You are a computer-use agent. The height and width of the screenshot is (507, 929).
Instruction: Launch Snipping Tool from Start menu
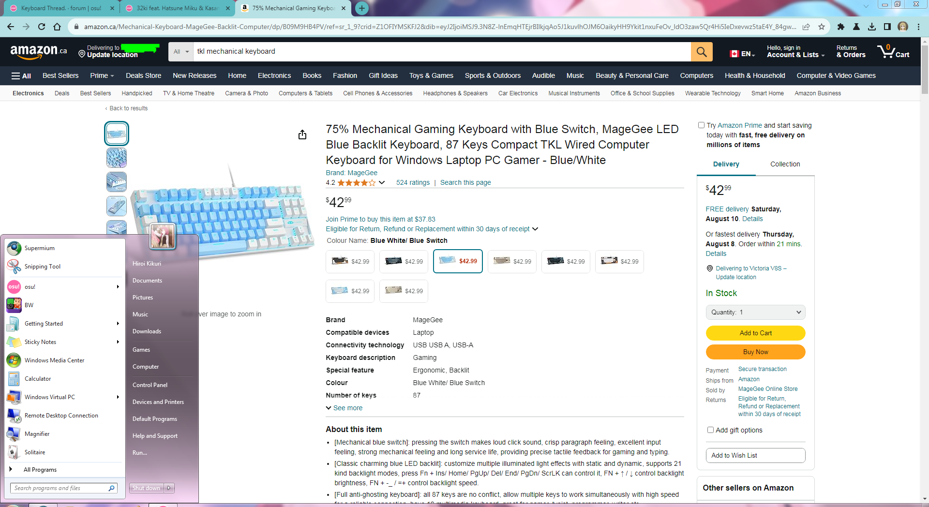point(42,267)
